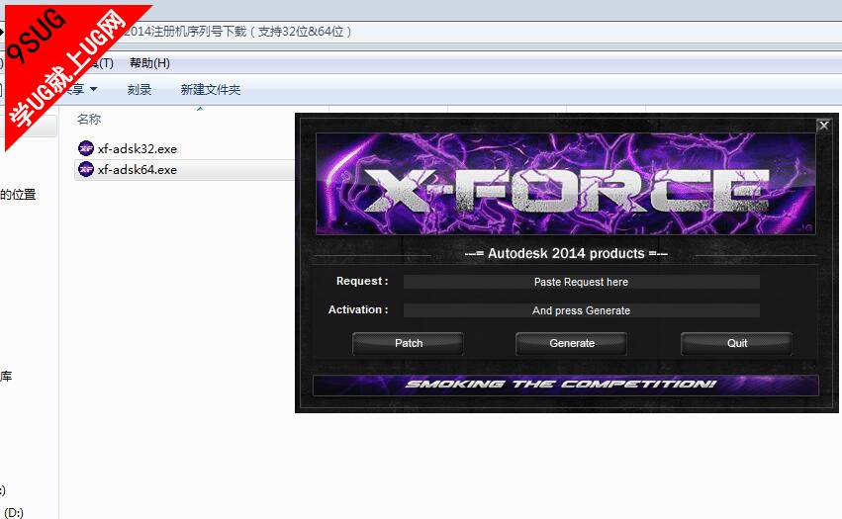The width and height of the screenshot is (842, 519).
Task: Click the xf-adsk32.exe file icon
Action: click(86, 148)
